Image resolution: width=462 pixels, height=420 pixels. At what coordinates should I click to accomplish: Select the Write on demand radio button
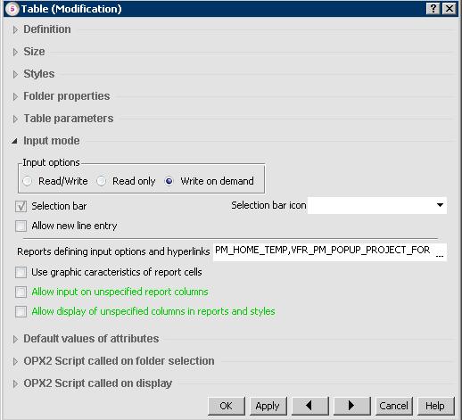point(169,181)
